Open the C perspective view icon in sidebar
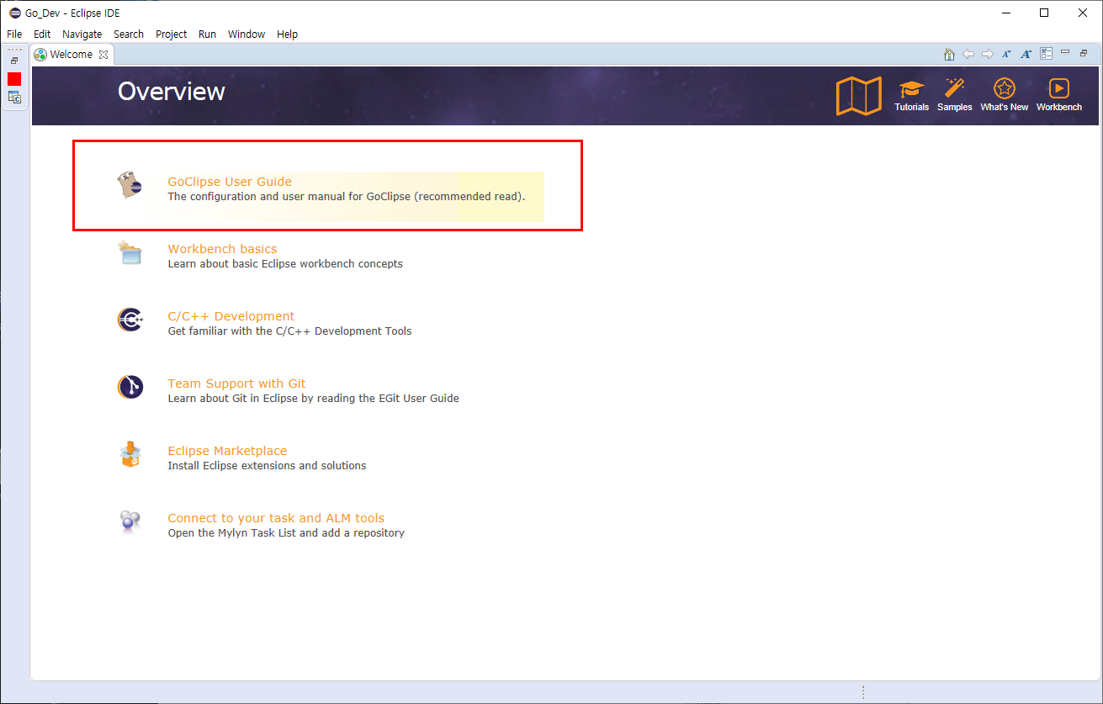1103x704 pixels. click(14, 97)
